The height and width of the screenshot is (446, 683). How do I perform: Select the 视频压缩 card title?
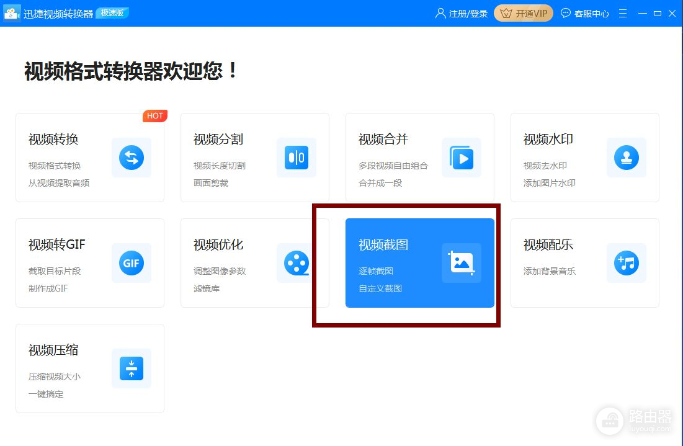[53, 350]
